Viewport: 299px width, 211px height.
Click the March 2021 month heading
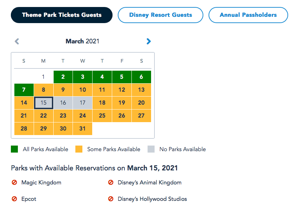(x=82, y=41)
